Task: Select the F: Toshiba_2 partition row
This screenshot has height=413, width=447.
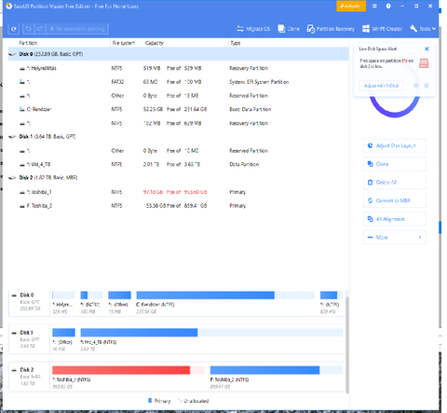Action: click(179, 206)
